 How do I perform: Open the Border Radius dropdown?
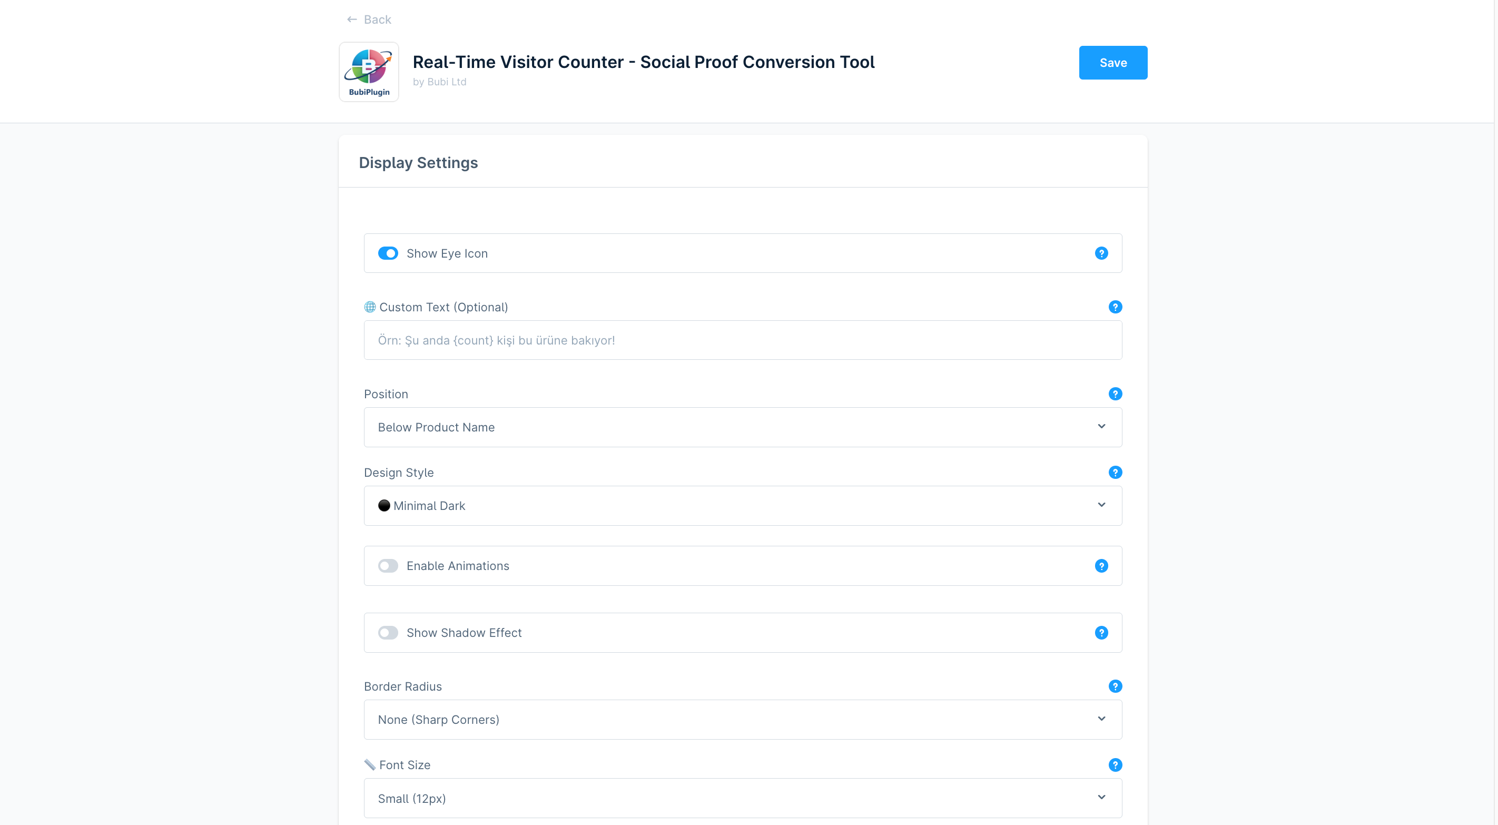pyautogui.click(x=743, y=719)
